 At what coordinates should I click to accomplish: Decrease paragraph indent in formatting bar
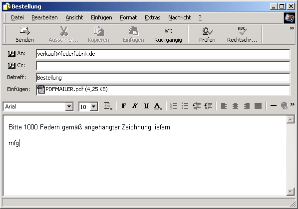point(197,105)
